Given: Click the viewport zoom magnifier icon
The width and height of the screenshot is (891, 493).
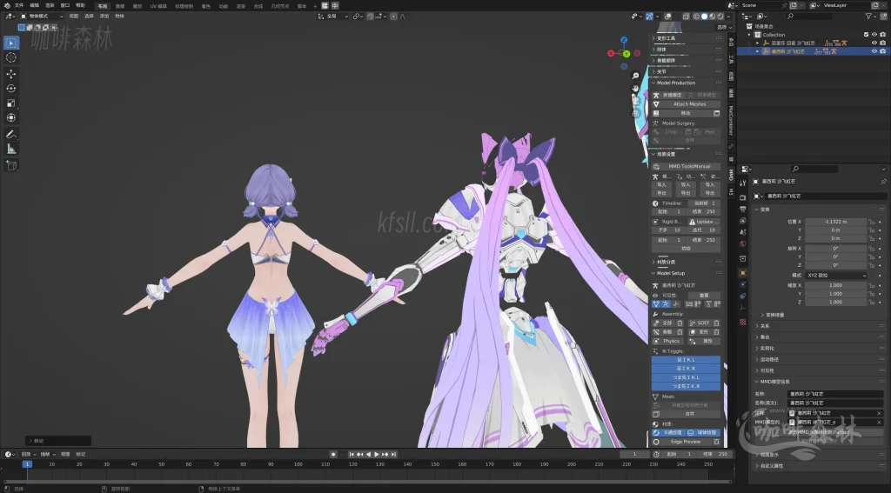Looking at the screenshot, I should [x=635, y=76].
